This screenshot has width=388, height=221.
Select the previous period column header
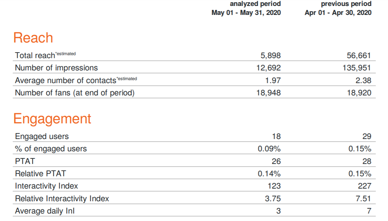coord(346,4)
